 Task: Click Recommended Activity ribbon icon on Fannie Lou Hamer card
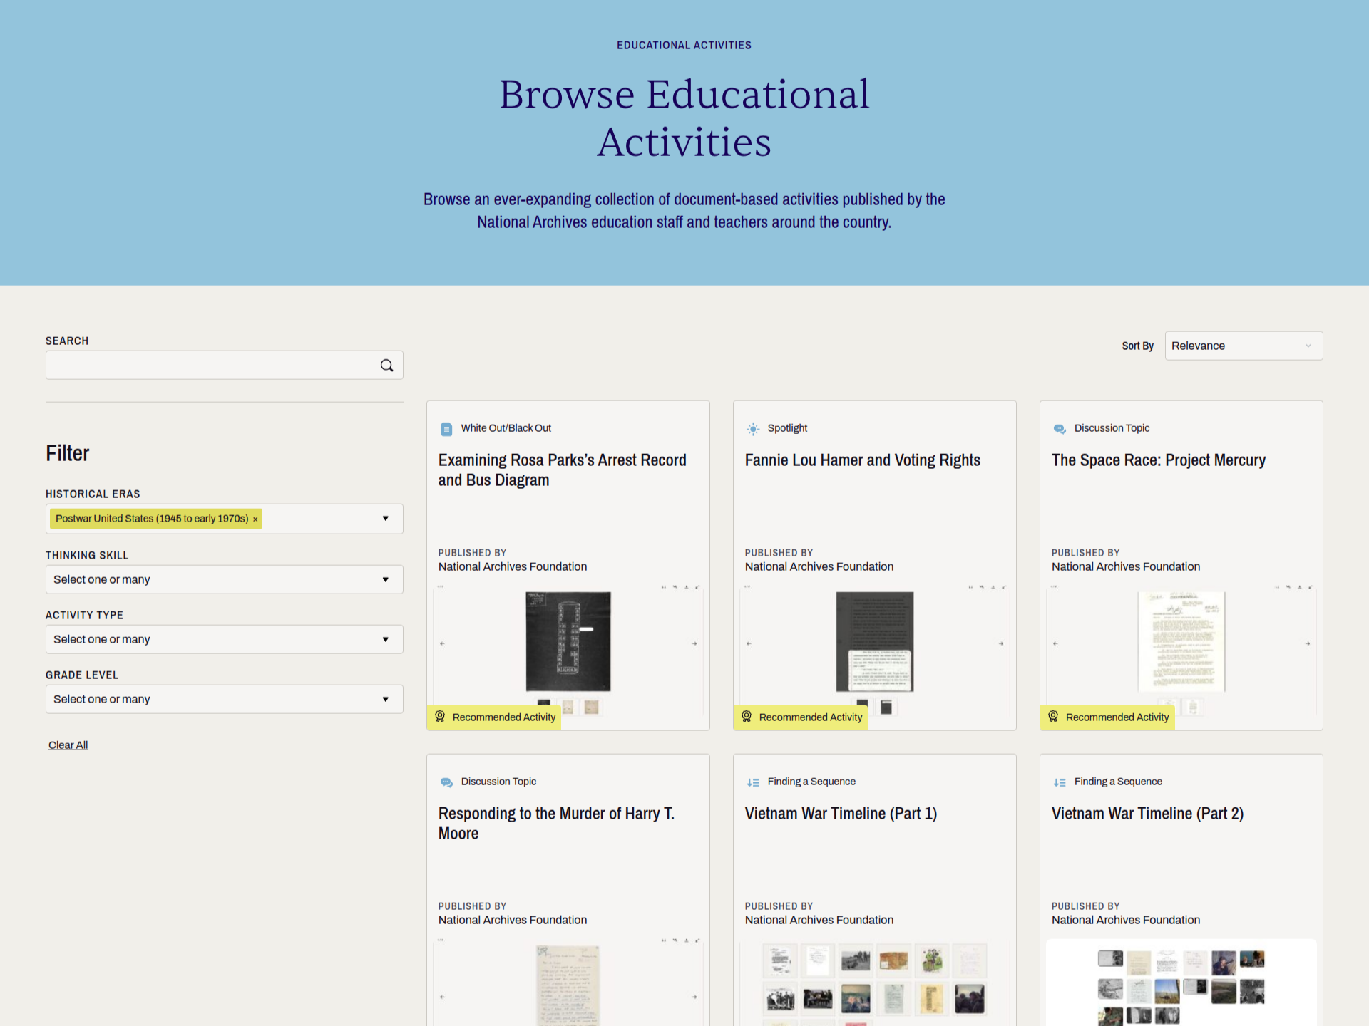[747, 717]
